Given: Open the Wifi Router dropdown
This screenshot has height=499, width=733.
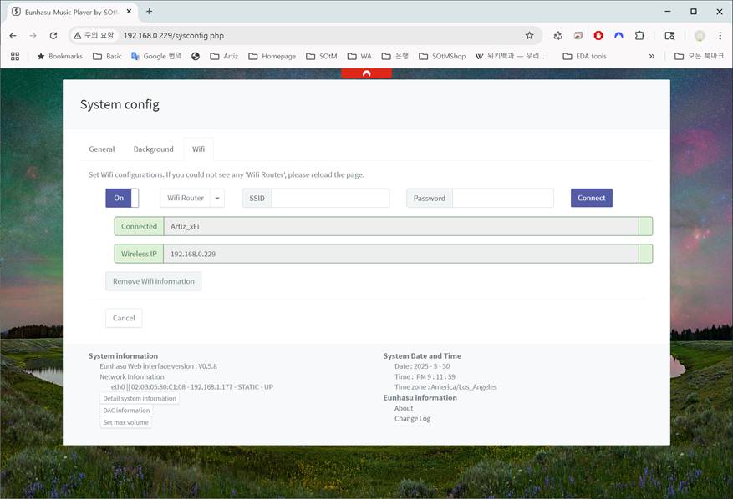Looking at the screenshot, I should coord(192,198).
